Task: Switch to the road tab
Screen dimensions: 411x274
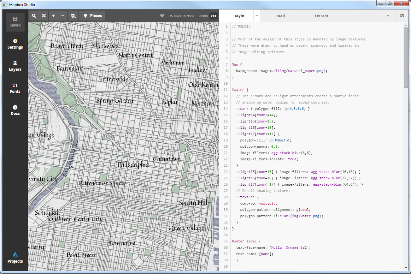Action: (x=280, y=16)
